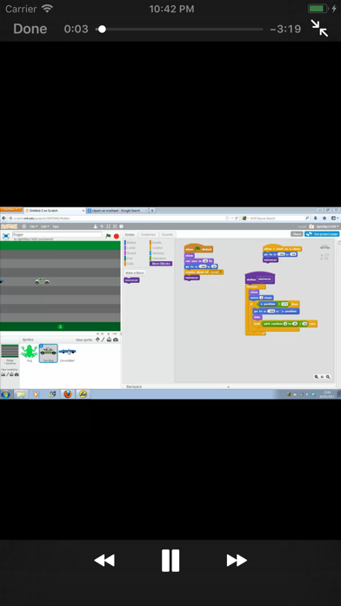The width and height of the screenshot is (341, 606).
Task: Expand the Backpack panel
Action: (228, 387)
